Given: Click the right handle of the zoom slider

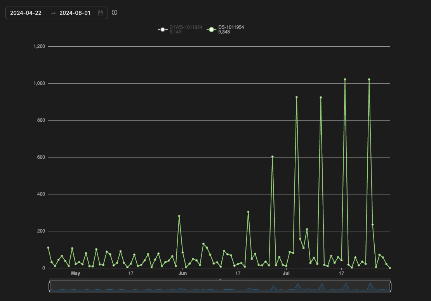Looking at the screenshot, I should (x=390, y=286).
